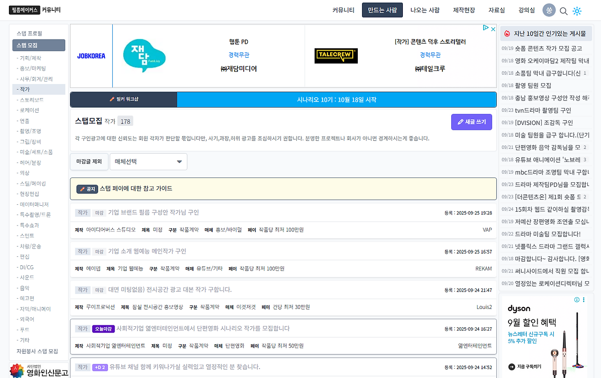Open the 커뮤니티 menu item
This screenshot has width=601, height=378.
click(x=343, y=10)
